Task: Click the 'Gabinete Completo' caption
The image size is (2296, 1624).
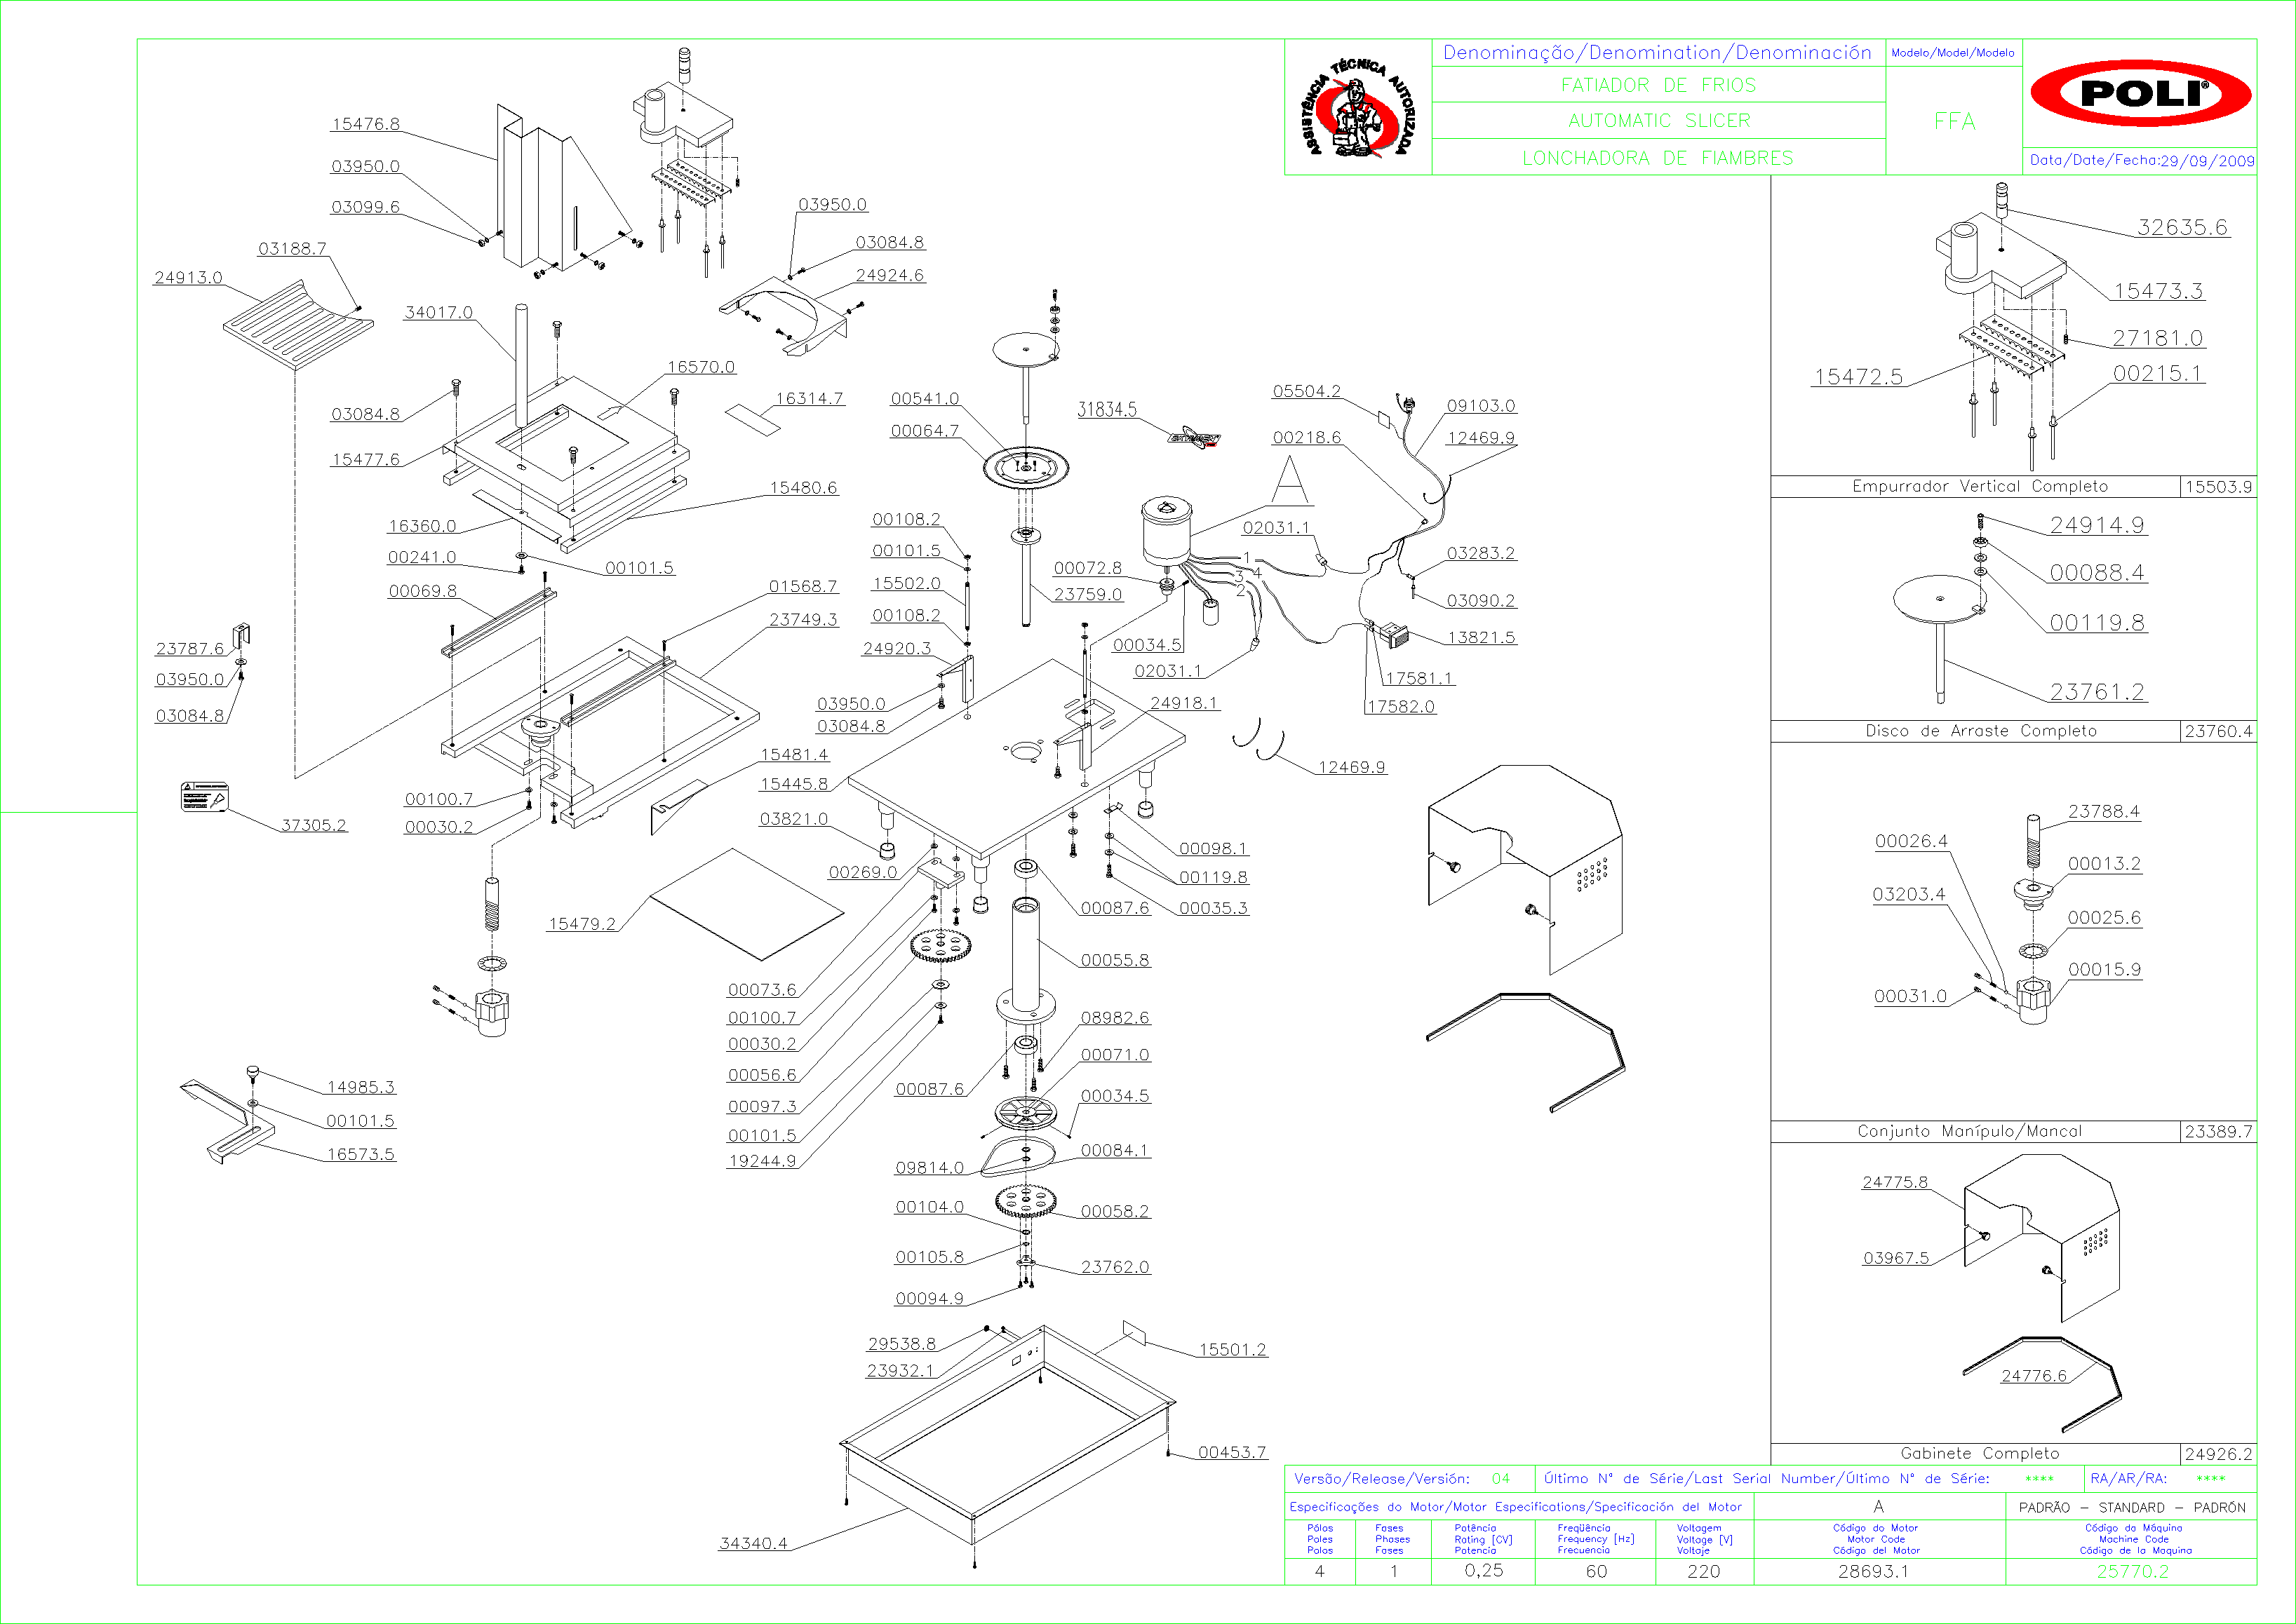Action: tap(1979, 1453)
